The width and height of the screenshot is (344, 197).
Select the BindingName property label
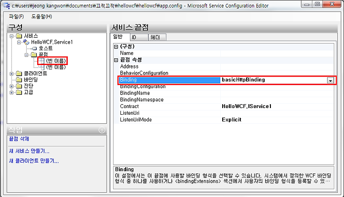click(x=135, y=93)
